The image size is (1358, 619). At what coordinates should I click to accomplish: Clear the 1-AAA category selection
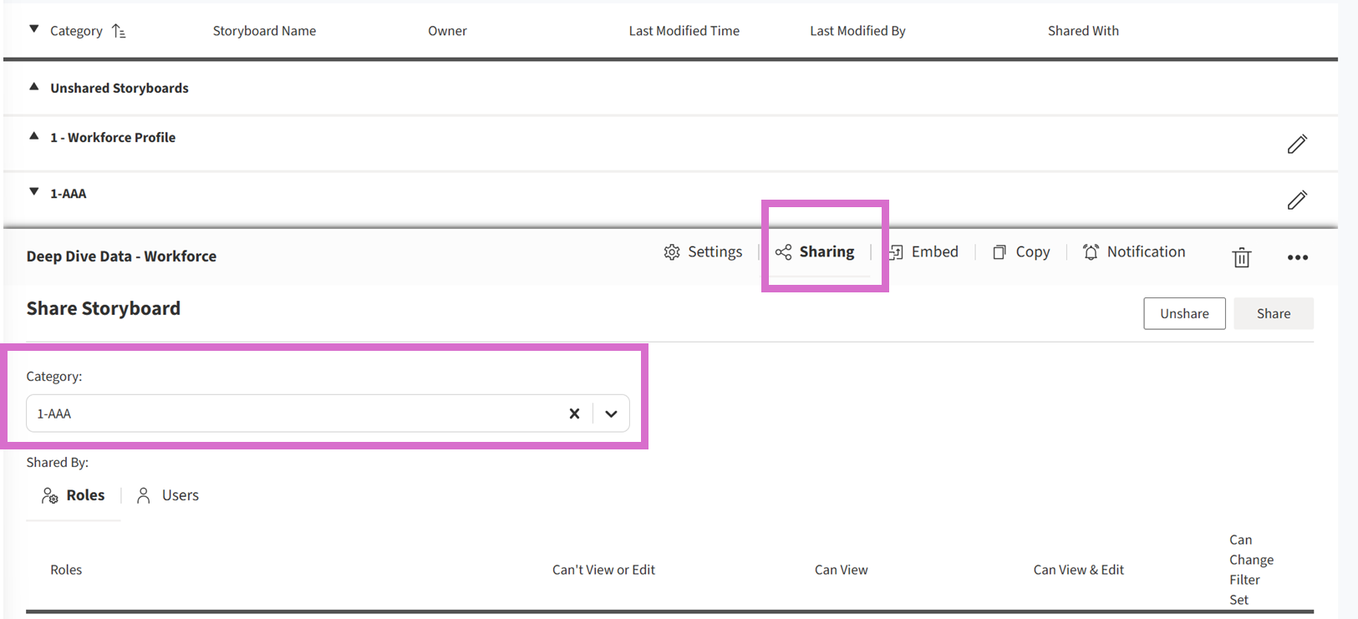[574, 414]
